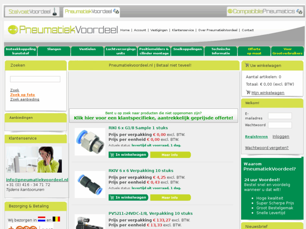306x229 pixels.
Task: Open the CompatiblePneumatics site tab
Action: pyautogui.click(x=265, y=11)
